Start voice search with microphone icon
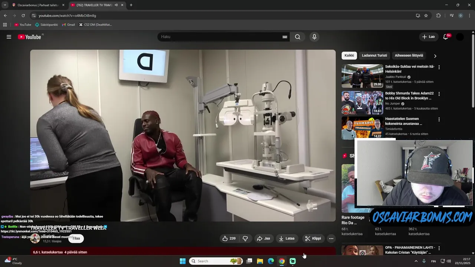 (314, 37)
